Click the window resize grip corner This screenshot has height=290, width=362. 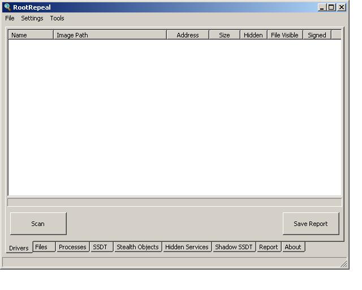(344, 263)
